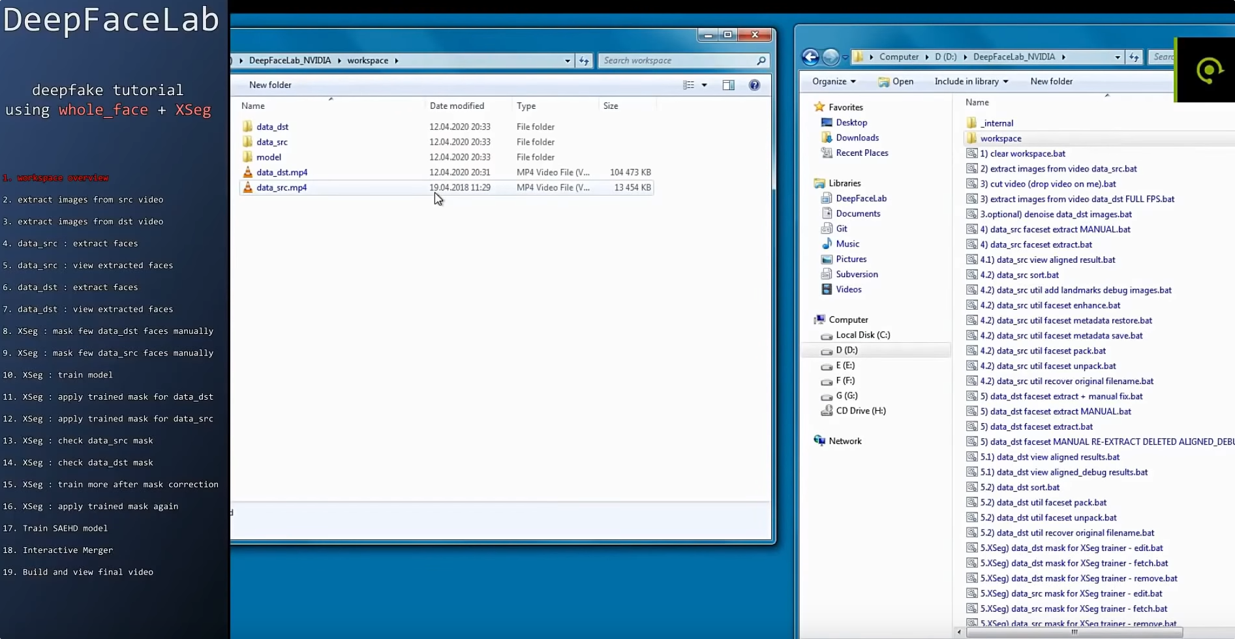Sort by the Size column header
Image resolution: width=1235 pixels, height=639 pixels.
[611, 106]
